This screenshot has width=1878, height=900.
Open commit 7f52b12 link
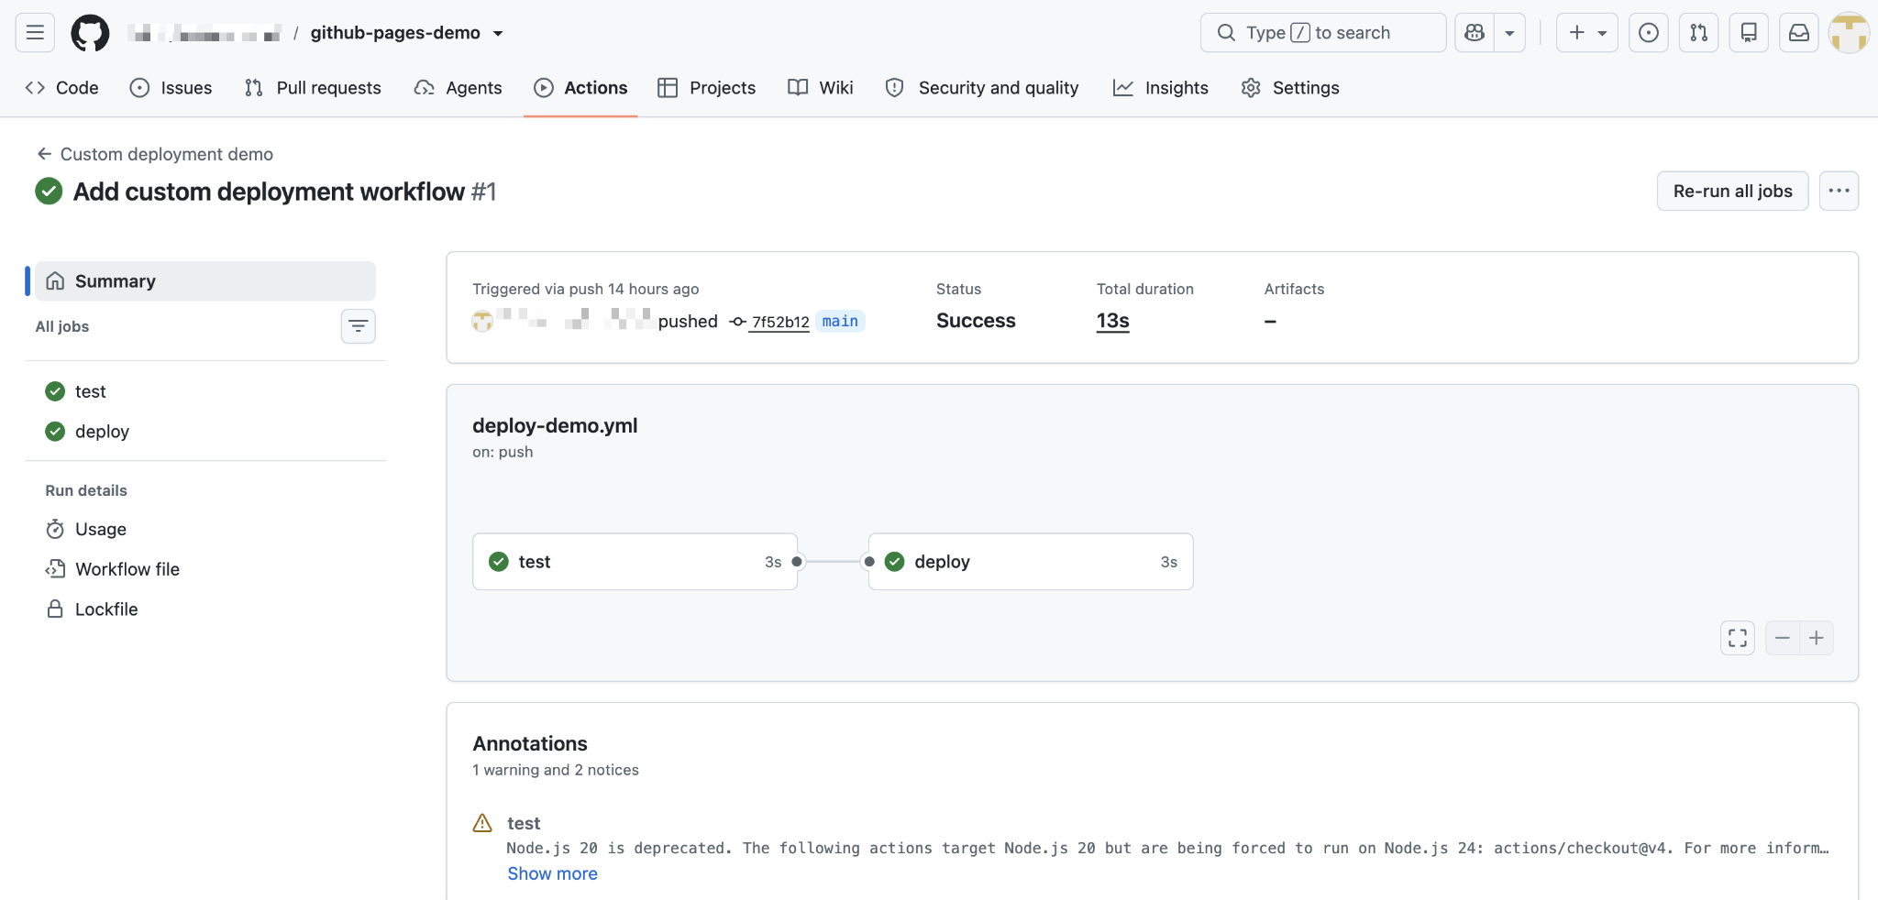point(779,322)
